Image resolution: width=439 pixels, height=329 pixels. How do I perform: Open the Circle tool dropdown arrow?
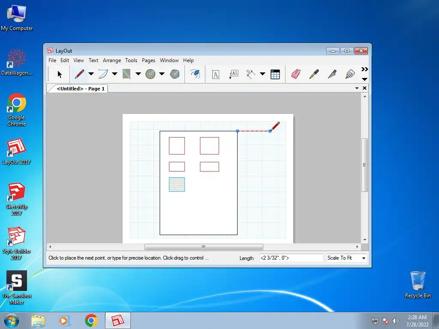coord(162,74)
